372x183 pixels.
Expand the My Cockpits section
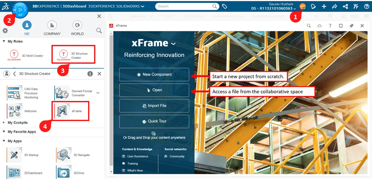coord(4,123)
